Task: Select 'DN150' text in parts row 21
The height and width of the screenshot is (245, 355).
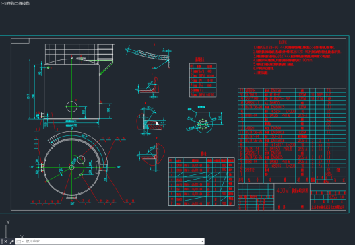Action: 276,90
